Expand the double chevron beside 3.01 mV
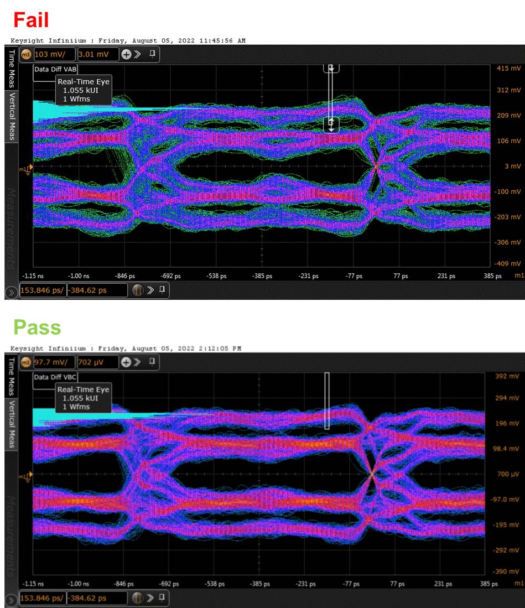Screen dimensions: 525x608 [137, 54]
